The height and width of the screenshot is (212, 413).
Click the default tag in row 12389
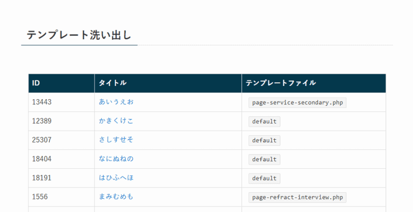[264, 122]
